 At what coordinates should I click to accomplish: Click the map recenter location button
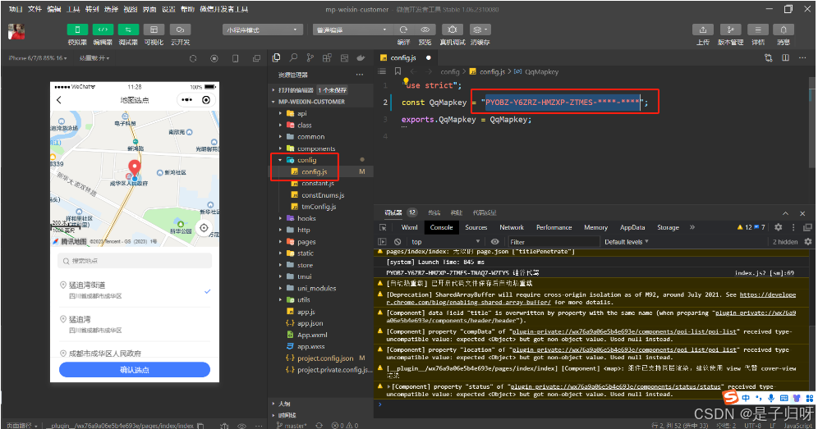[204, 228]
